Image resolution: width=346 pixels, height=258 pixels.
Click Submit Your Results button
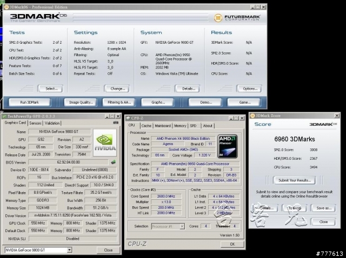[294, 180]
